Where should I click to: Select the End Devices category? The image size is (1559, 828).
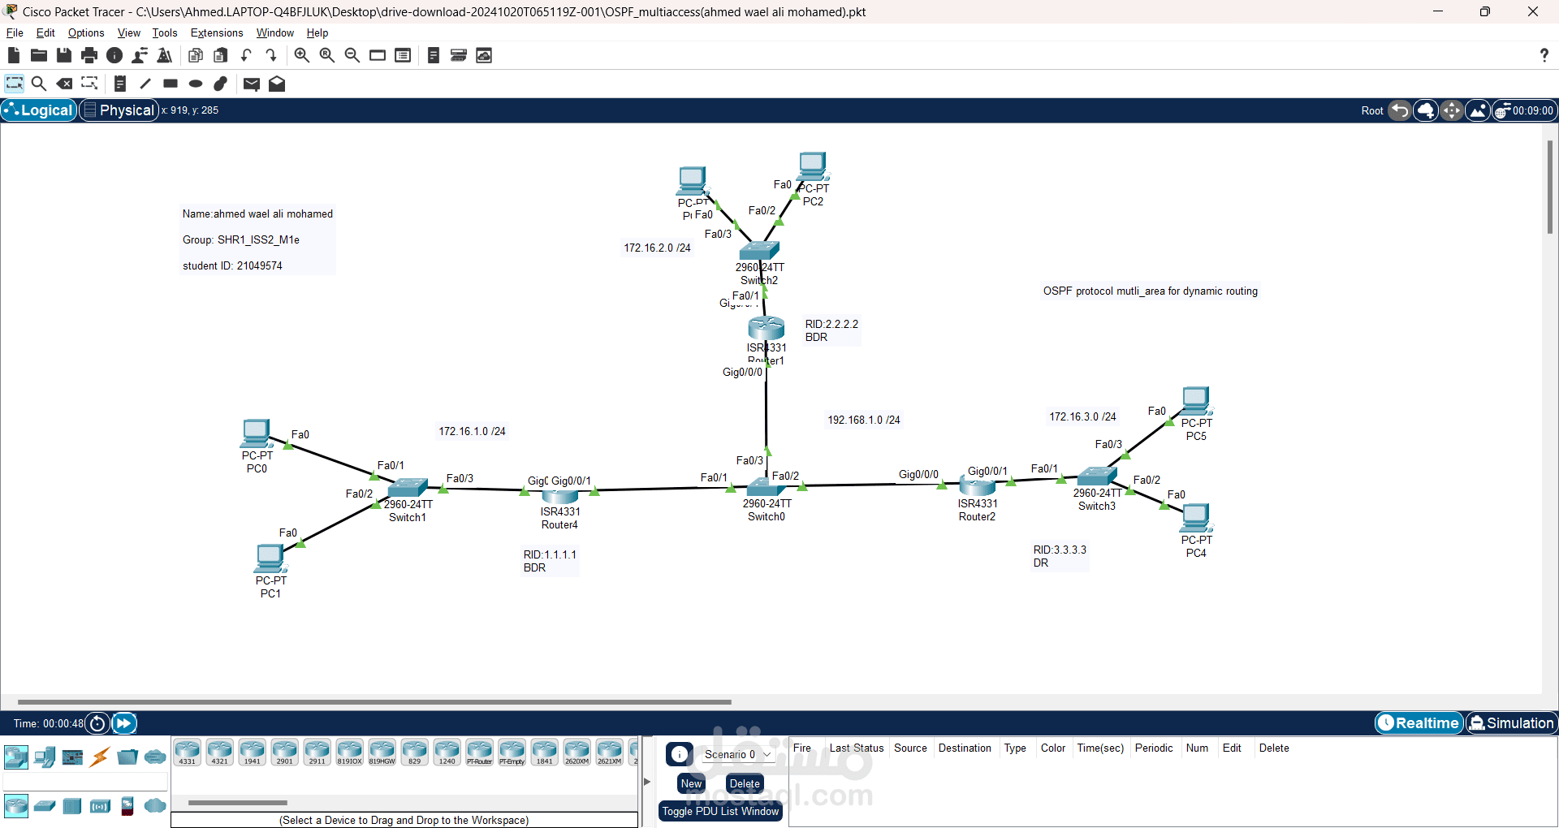coord(45,757)
